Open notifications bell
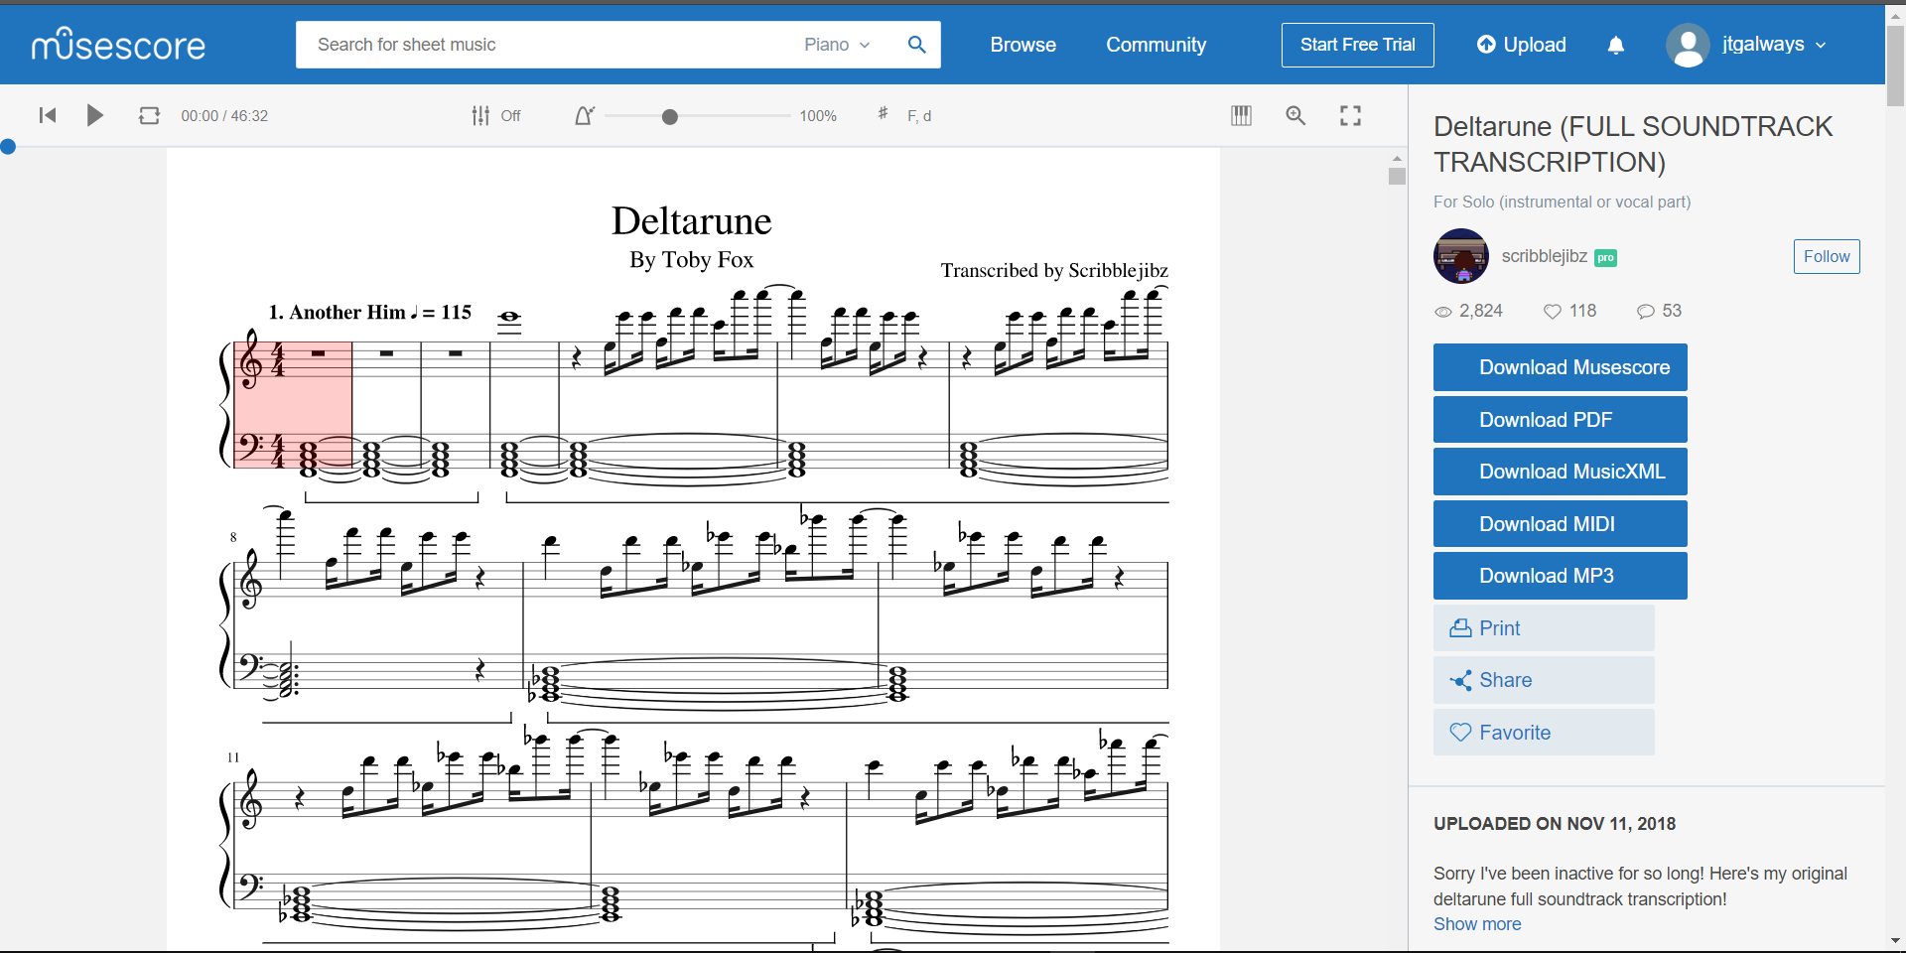1906x953 pixels. pos(1615,45)
